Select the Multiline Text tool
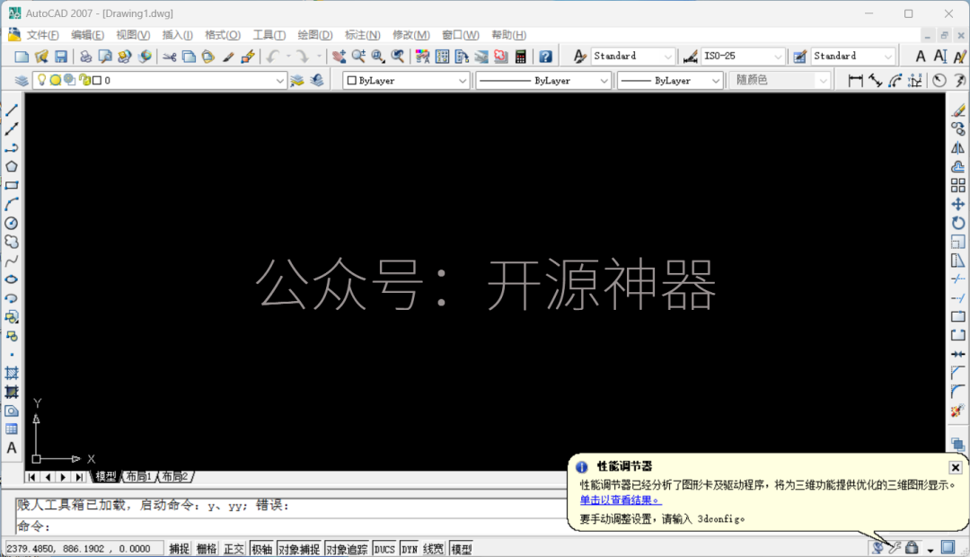The image size is (970, 557). tap(12, 448)
